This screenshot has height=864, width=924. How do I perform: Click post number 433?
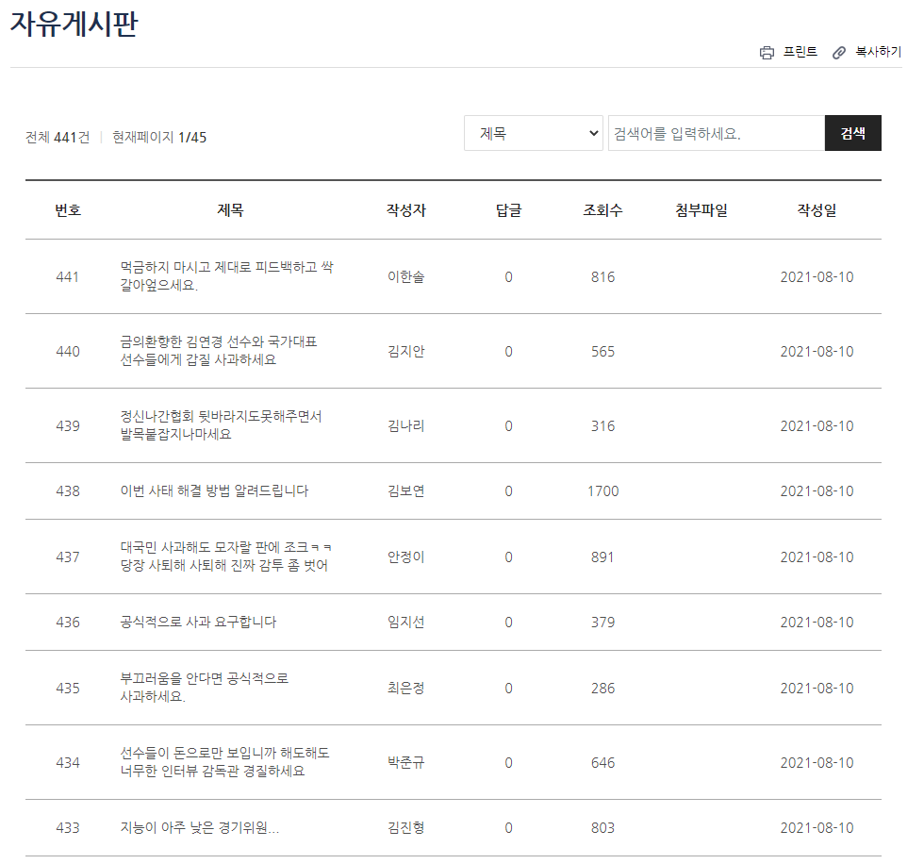coord(68,827)
